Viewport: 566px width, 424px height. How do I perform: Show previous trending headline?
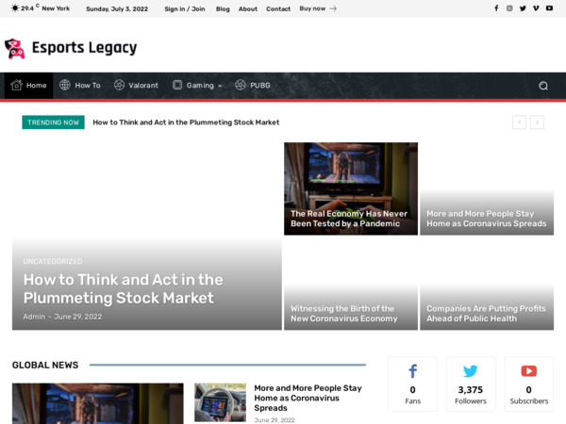519,122
